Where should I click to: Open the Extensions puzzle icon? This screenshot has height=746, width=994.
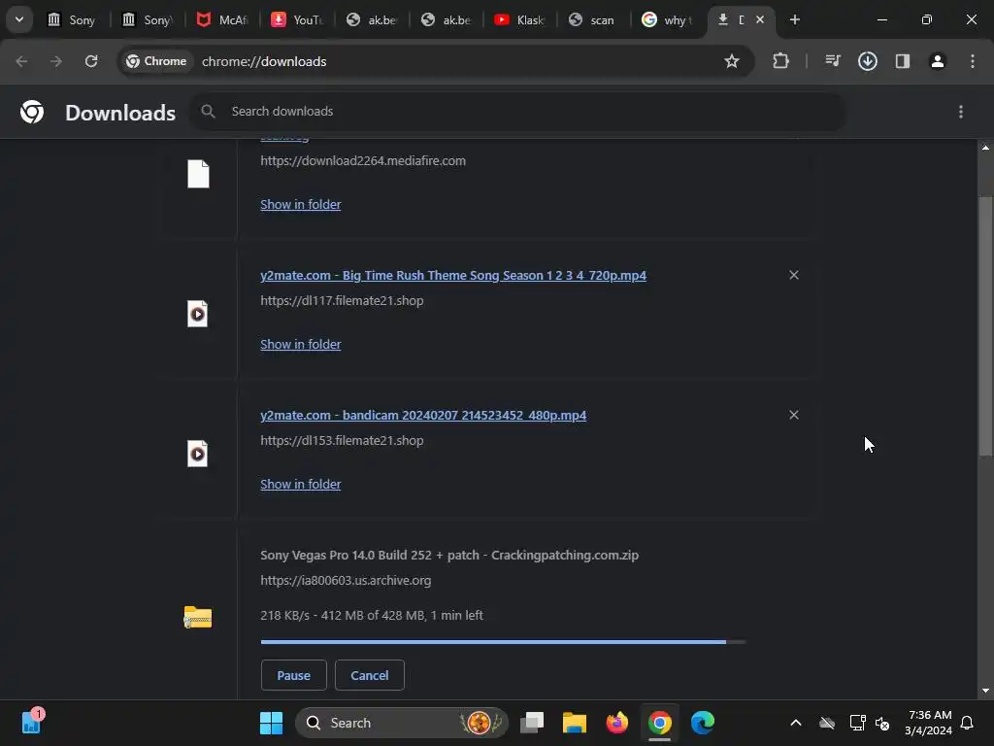coord(781,61)
